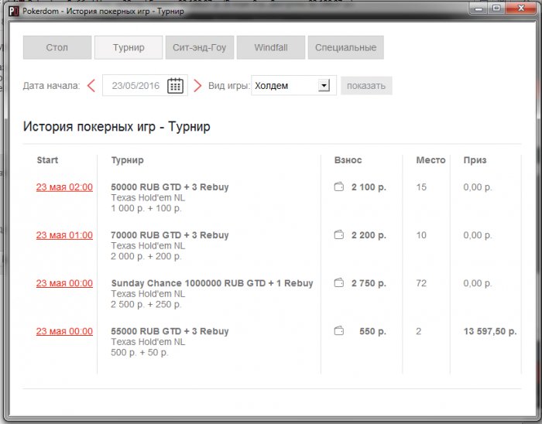Open the Специальные tab
The image size is (542, 424).
(345, 47)
